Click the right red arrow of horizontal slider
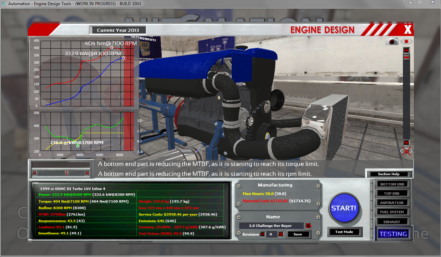441x257 pixels. 87,173
